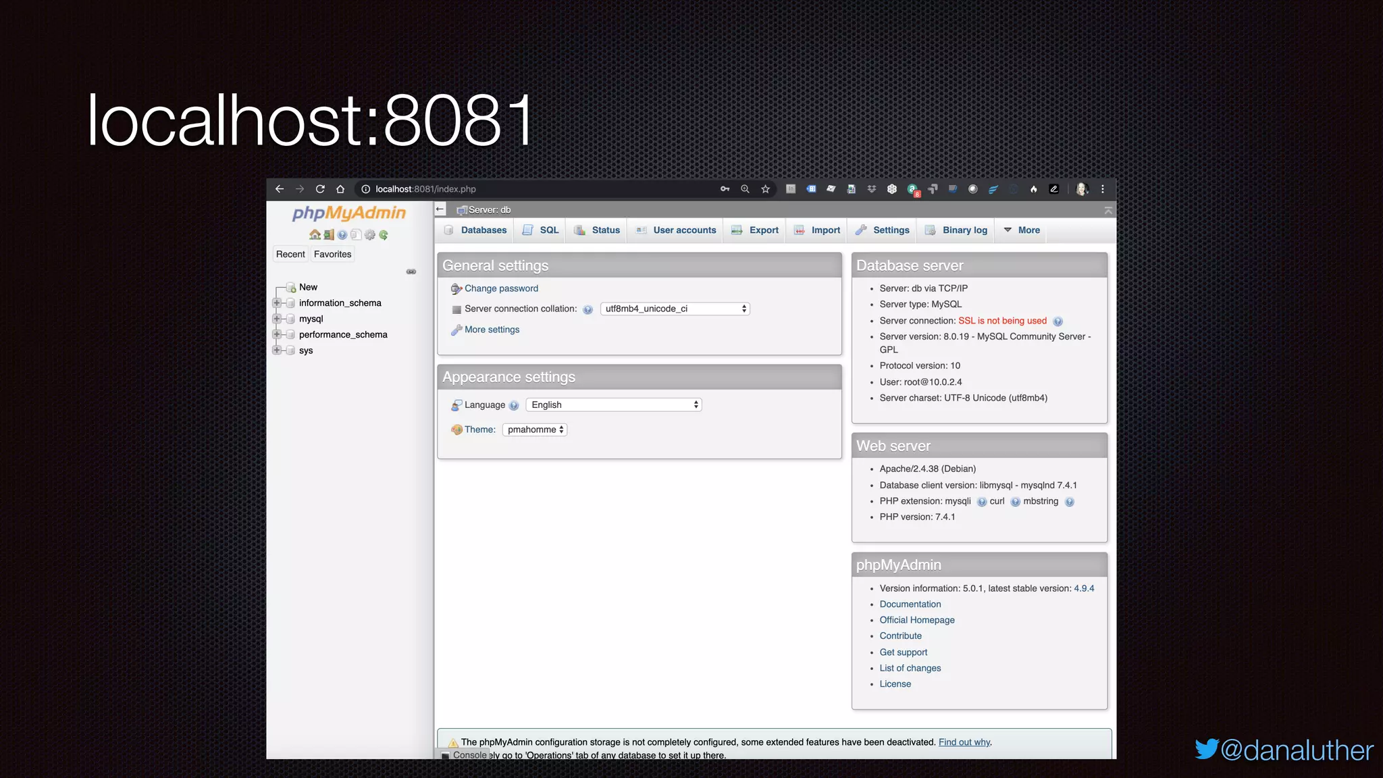Click the saved password key icon

tap(725, 189)
